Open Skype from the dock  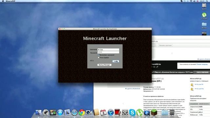[x=132, y=112]
